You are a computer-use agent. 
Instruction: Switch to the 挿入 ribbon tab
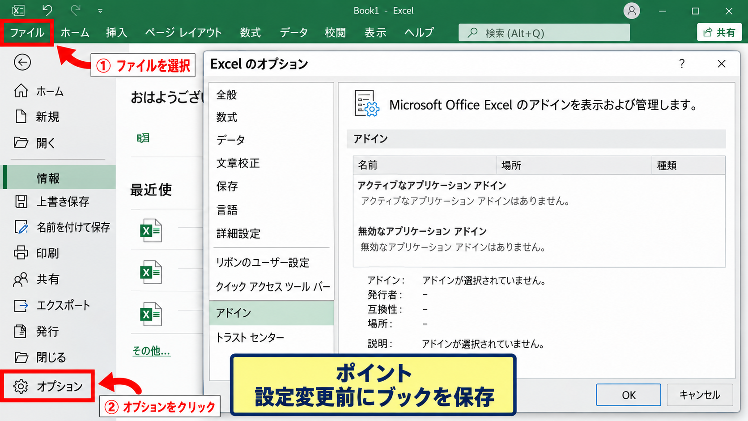[116, 32]
